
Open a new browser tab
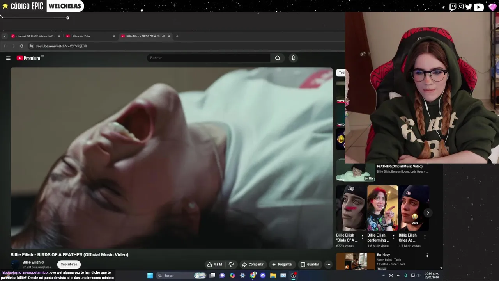click(x=177, y=36)
